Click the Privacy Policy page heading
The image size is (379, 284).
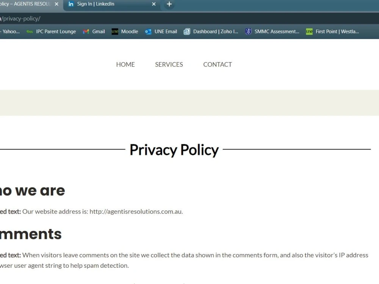pyautogui.click(x=174, y=150)
